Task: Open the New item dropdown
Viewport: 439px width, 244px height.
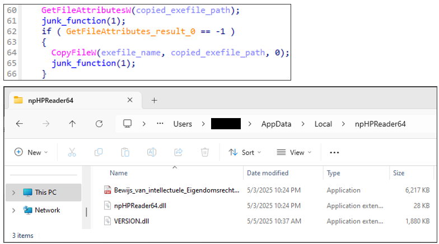Action: coord(31,152)
